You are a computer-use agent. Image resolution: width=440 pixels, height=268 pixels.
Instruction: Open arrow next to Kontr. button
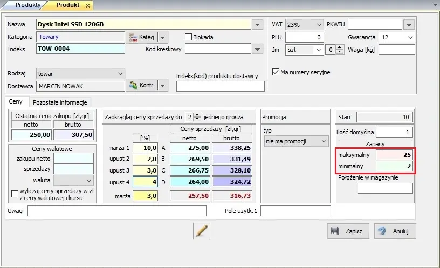163,85
